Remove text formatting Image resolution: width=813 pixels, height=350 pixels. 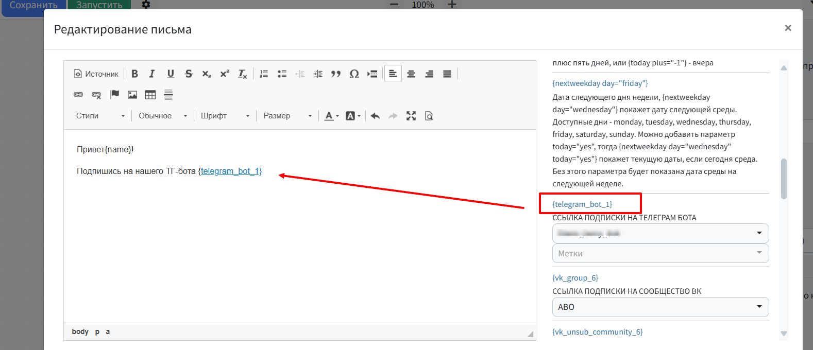[243, 74]
